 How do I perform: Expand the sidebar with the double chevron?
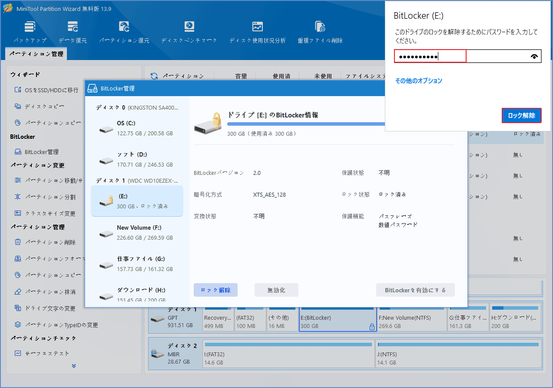(74, 366)
